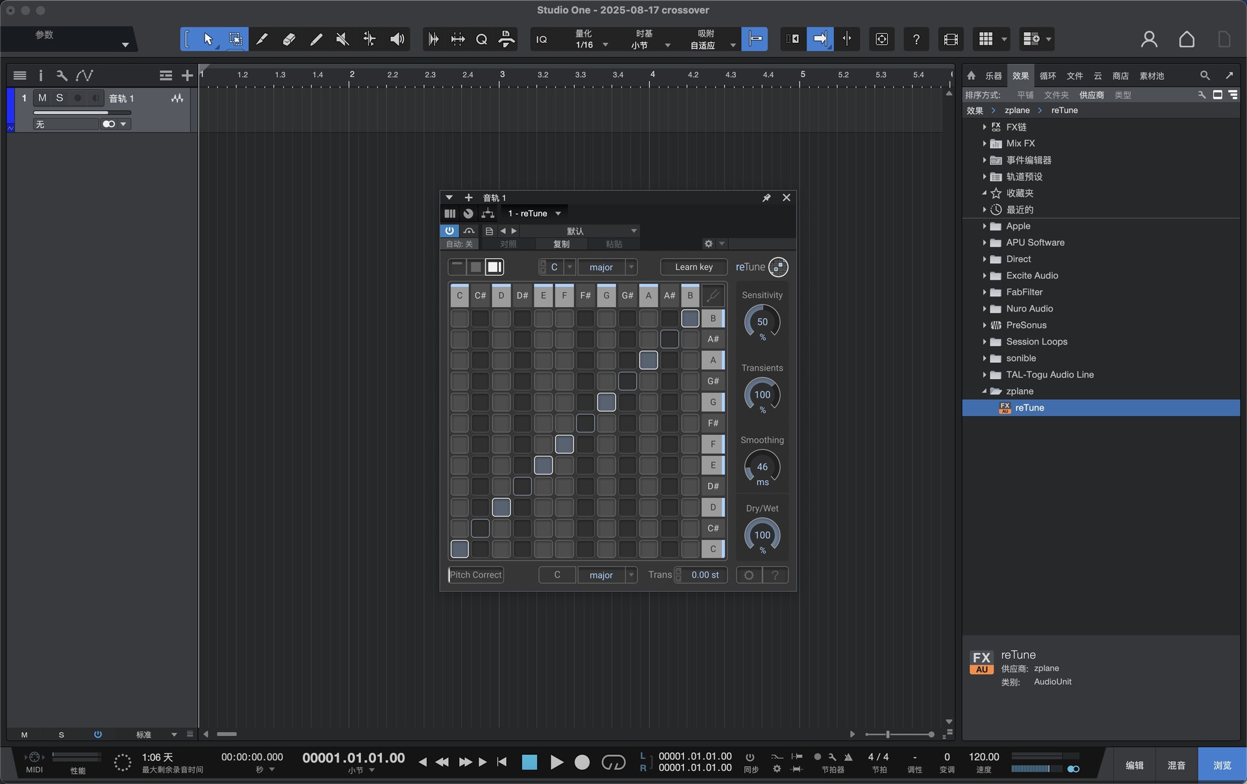Open the question mark help icon
The image size is (1247, 784).
click(916, 39)
